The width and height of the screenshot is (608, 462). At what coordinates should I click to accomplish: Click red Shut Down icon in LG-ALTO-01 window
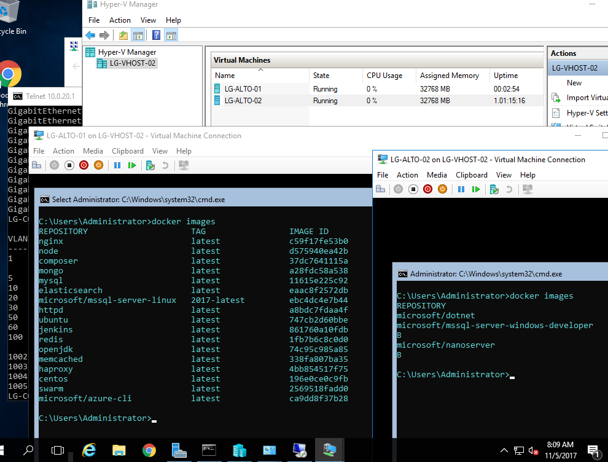pos(84,165)
